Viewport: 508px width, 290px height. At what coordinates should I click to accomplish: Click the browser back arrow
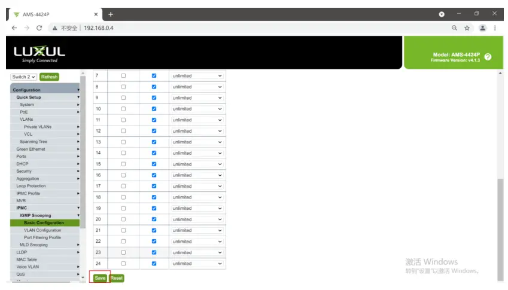[14, 28]
